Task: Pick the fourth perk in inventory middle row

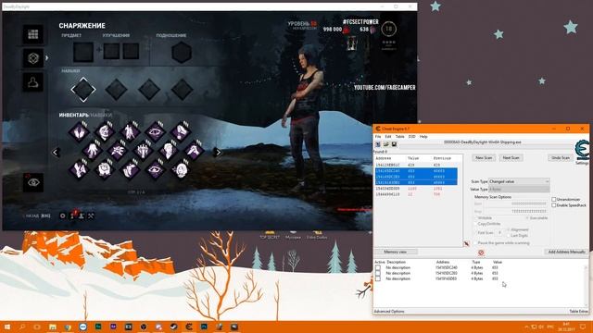Action: (169, 151)
